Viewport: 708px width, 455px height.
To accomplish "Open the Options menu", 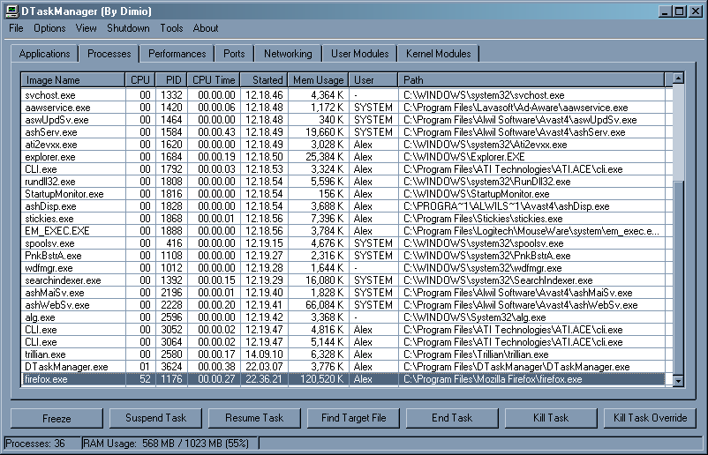I will 49,28.
